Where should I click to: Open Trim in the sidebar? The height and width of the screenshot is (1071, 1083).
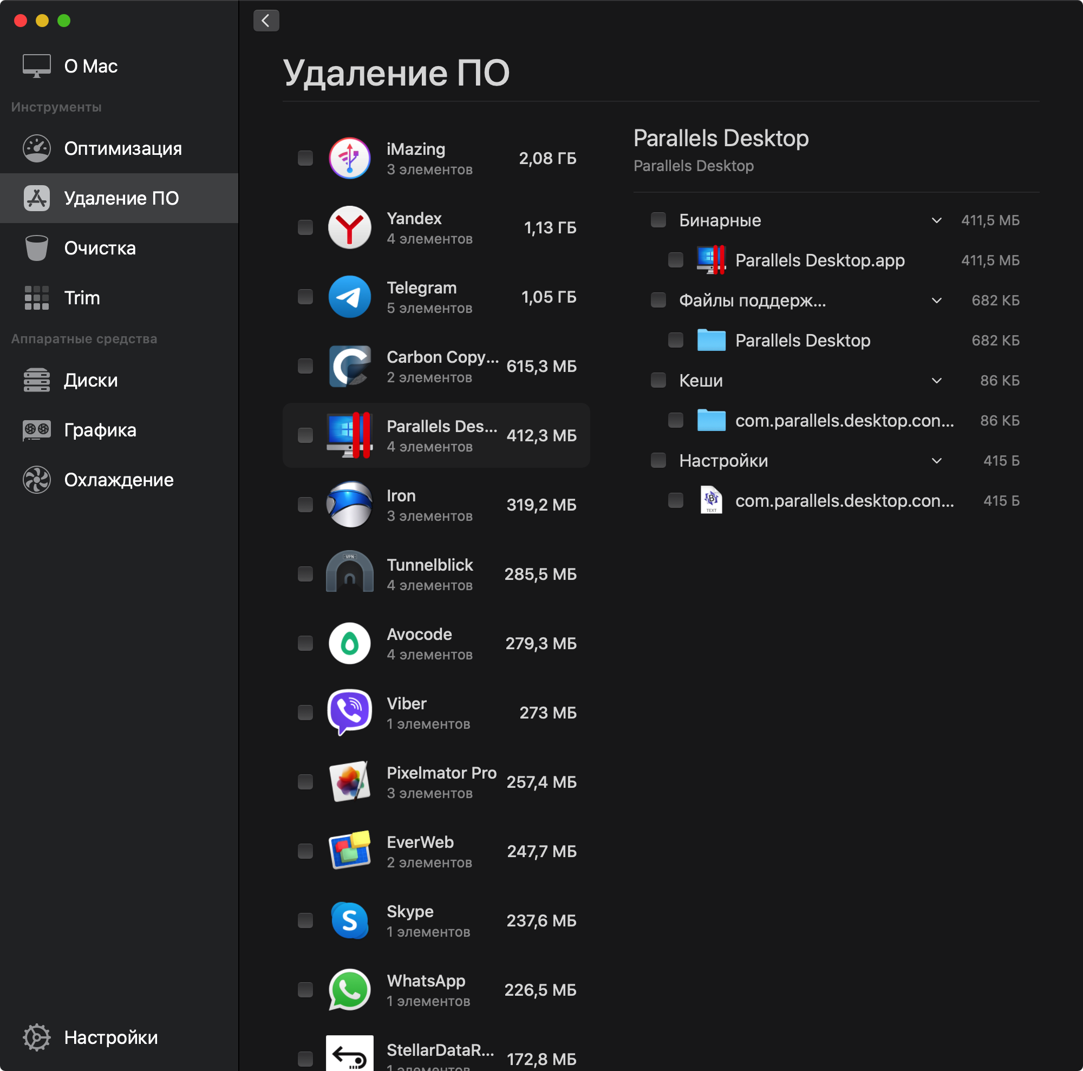(x=119, y=298)
